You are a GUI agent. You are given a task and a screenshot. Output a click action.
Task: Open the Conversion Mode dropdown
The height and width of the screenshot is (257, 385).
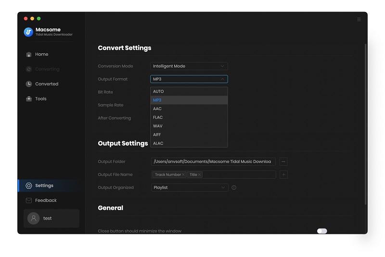coord(189,66)
